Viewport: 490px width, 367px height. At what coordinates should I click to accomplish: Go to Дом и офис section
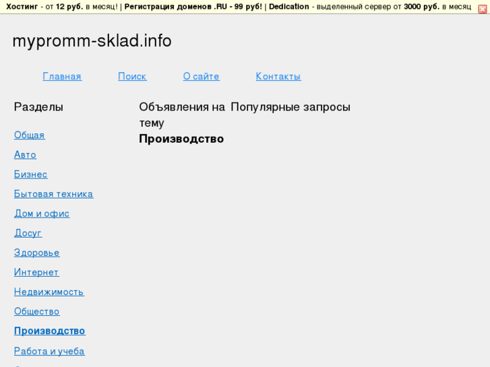point(42,213)
